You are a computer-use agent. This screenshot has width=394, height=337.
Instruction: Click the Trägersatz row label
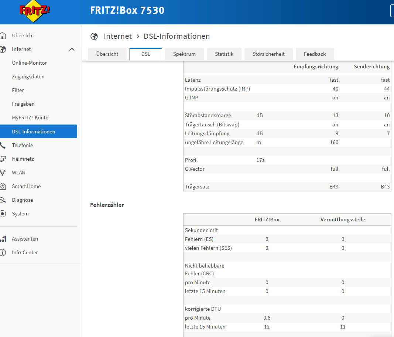tap(197, 187)
